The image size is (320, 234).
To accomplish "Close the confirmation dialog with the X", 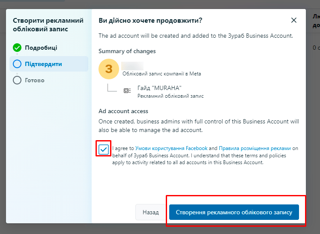I will (294, 20).
